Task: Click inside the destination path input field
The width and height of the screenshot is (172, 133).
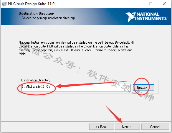Action: pyautogui.click(x=76, y=88)
